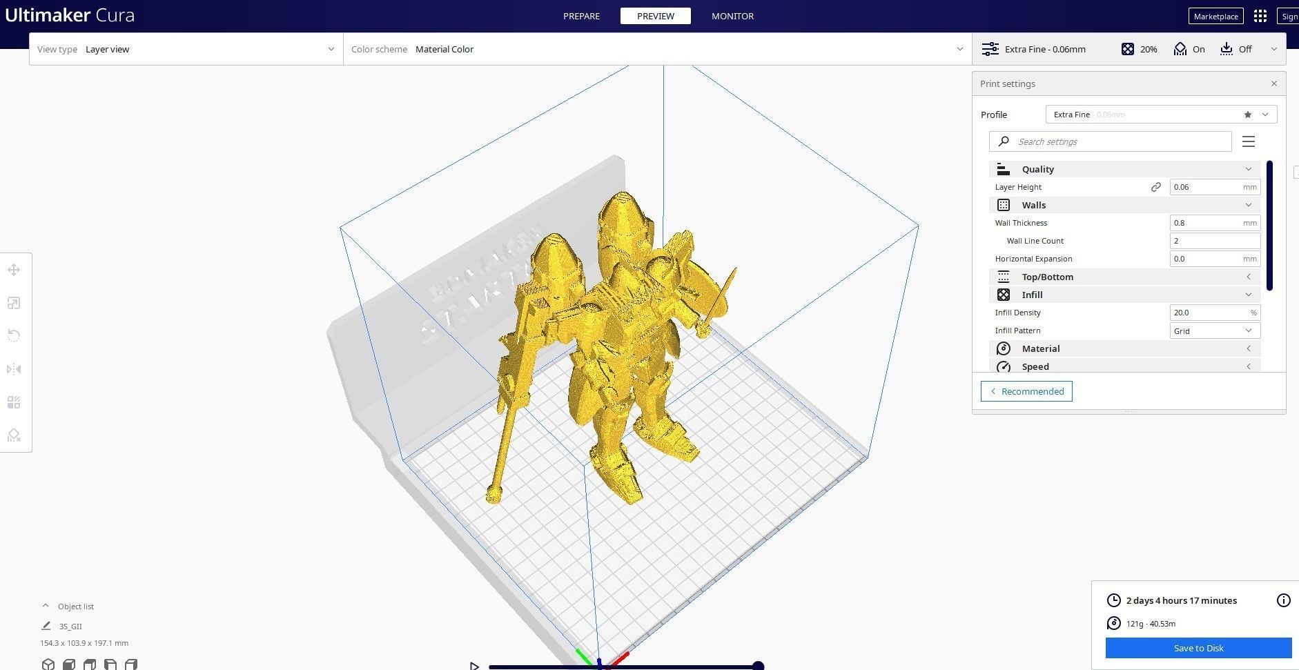Switch to the MONITOR stage
The height and width of the screenshot is (670, 1299).
732,16
